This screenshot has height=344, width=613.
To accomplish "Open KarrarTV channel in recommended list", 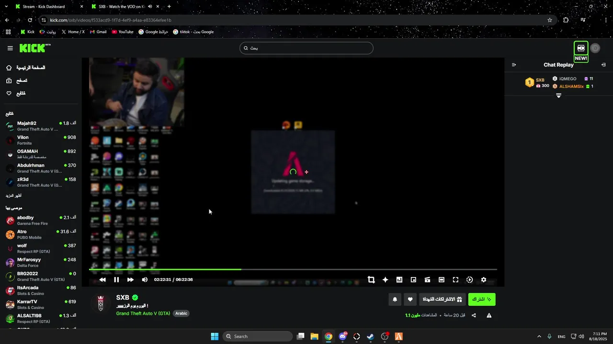I will [41, 304].
